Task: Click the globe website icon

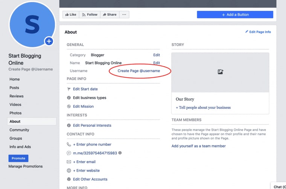Action: pyautogui.click(x=69, y=171)
